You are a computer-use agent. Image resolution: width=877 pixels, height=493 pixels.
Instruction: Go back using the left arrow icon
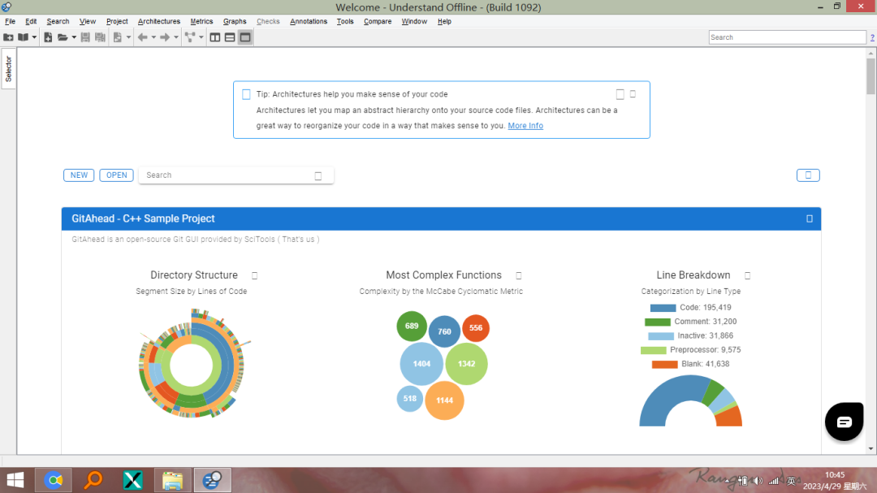point(143,37)
